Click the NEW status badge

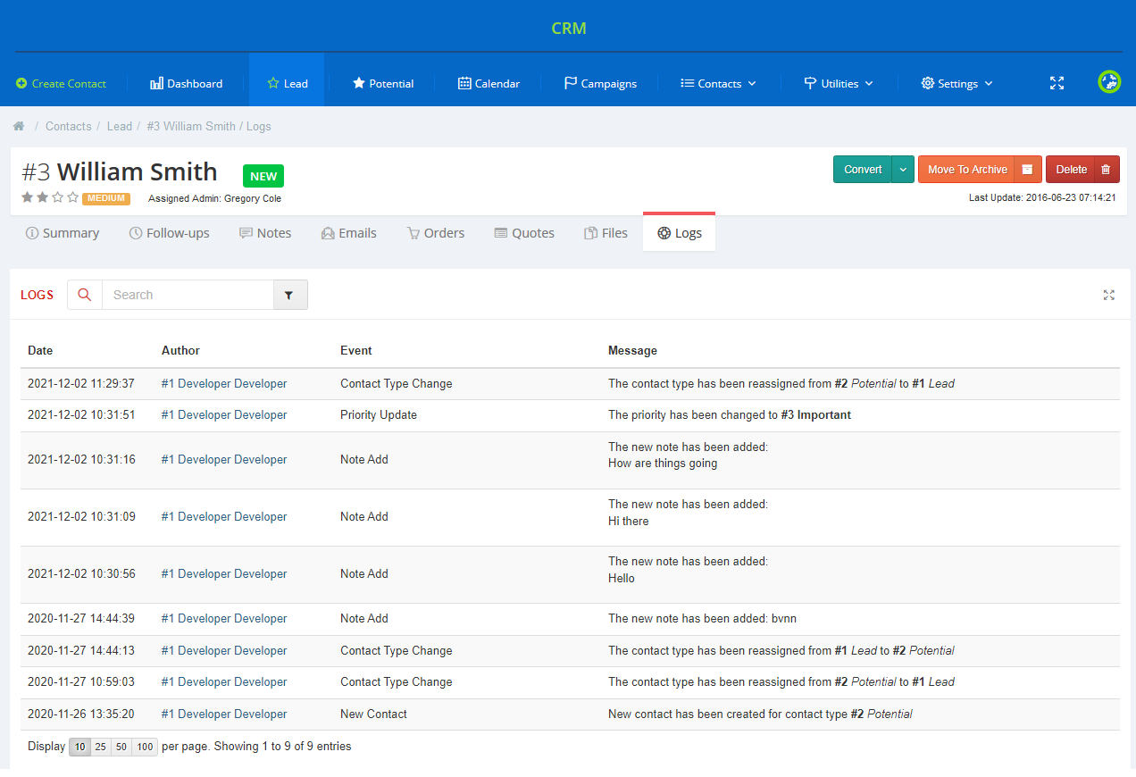pyautogui.click(x=263, y=176)
